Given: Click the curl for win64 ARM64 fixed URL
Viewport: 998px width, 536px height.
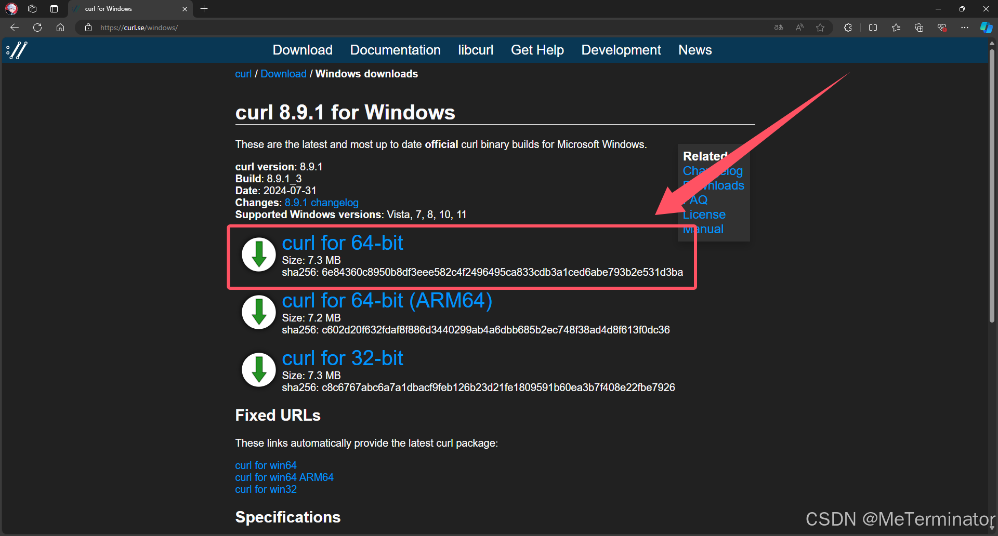Looking at the screenshot, I should click(284, 477).
